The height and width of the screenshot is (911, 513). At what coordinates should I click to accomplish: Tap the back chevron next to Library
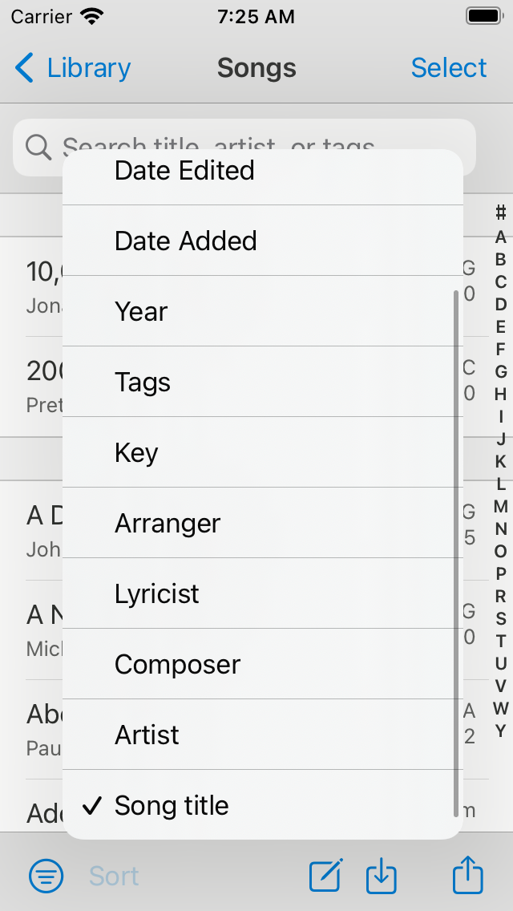(x=24, y=68)
